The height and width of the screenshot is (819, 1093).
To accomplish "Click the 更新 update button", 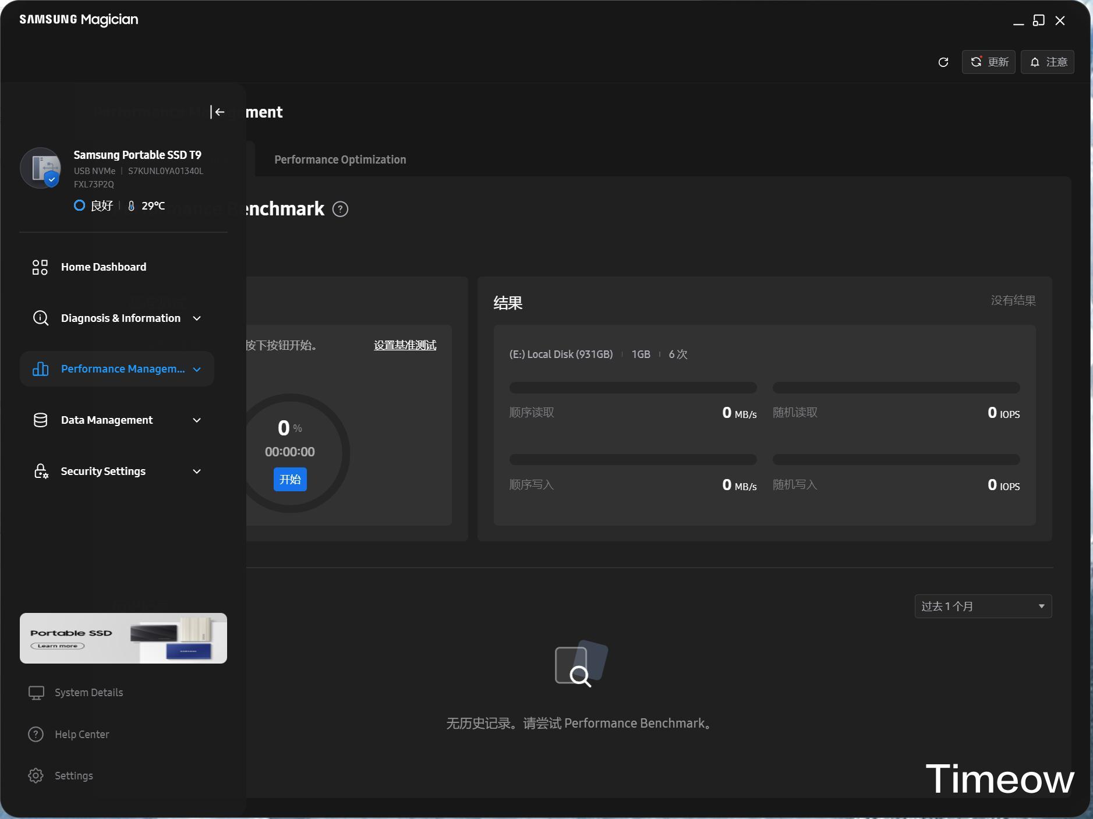I will (988, 62).
